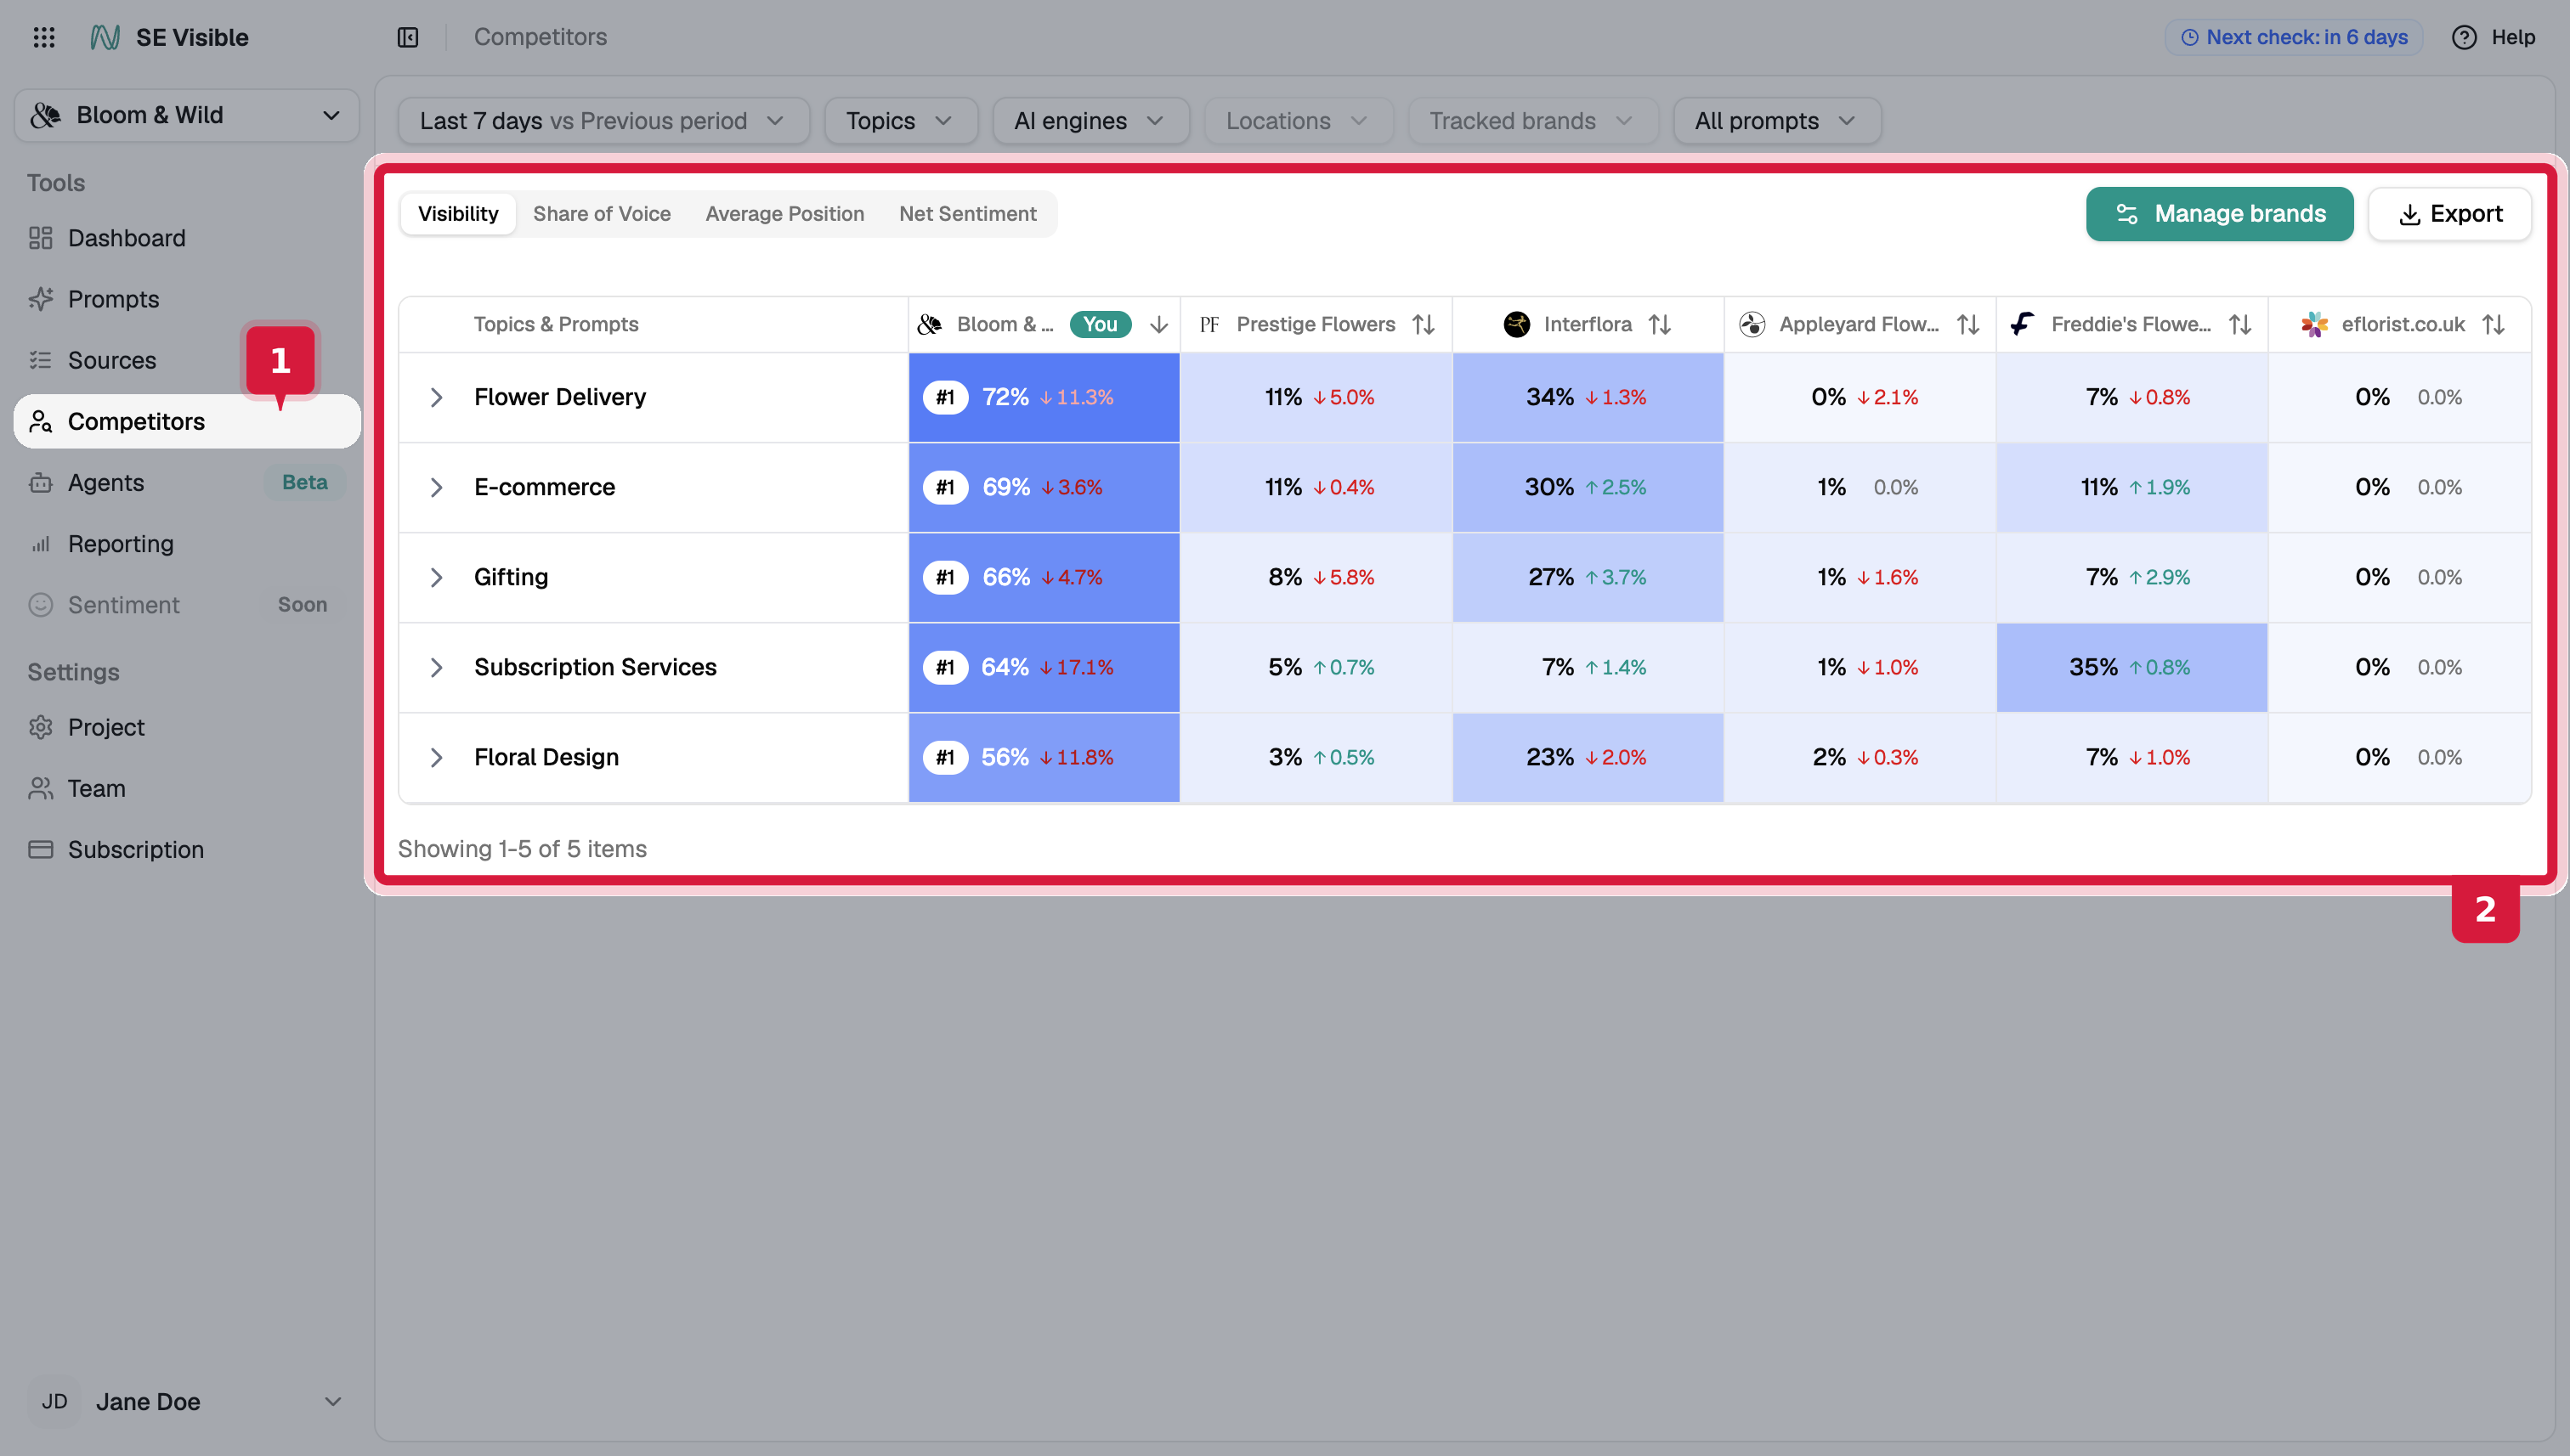Click the Help question mark icon
Image resolution: width=2570 pixels, height=1456 pixels.
(2464, 37)
